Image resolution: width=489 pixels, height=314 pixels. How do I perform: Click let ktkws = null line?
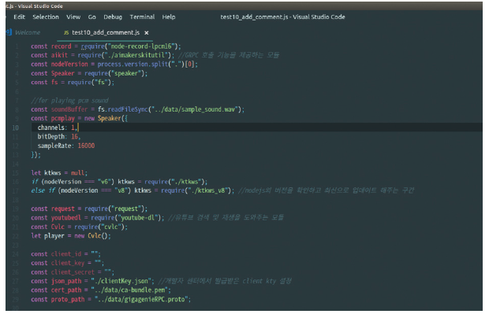pos(59,172)
